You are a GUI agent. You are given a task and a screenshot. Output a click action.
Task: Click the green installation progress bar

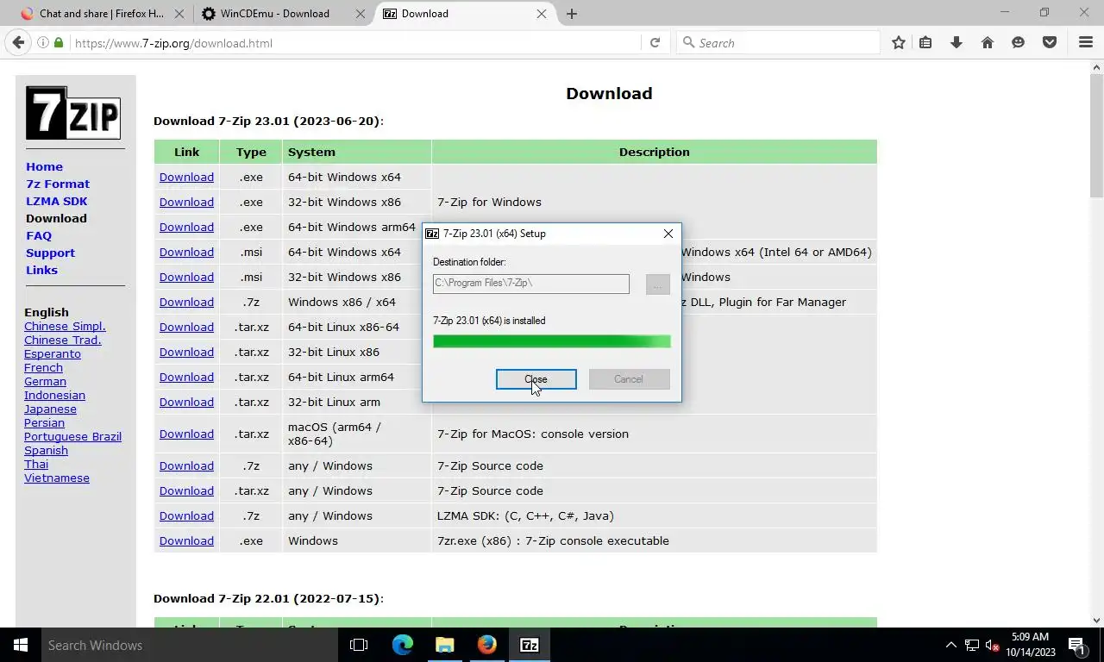point(552,342)
